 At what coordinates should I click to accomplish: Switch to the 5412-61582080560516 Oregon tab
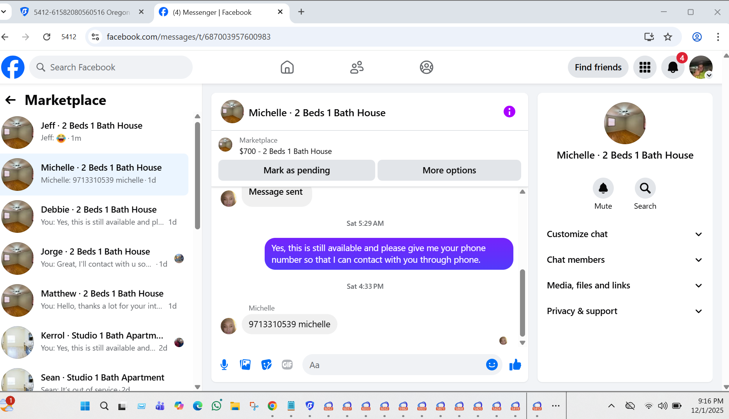click(x=82, y=12)
